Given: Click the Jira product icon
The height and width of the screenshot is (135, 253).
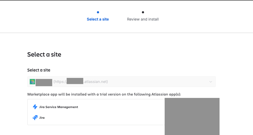Looking at the screenshot, I should click(x=35, y=118).
